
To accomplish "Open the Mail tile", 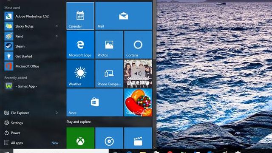I will click(124, 16).
